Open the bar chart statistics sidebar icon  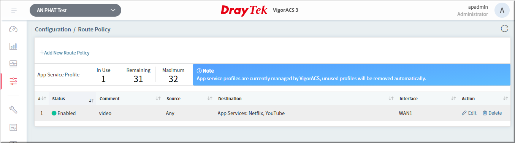13,47
